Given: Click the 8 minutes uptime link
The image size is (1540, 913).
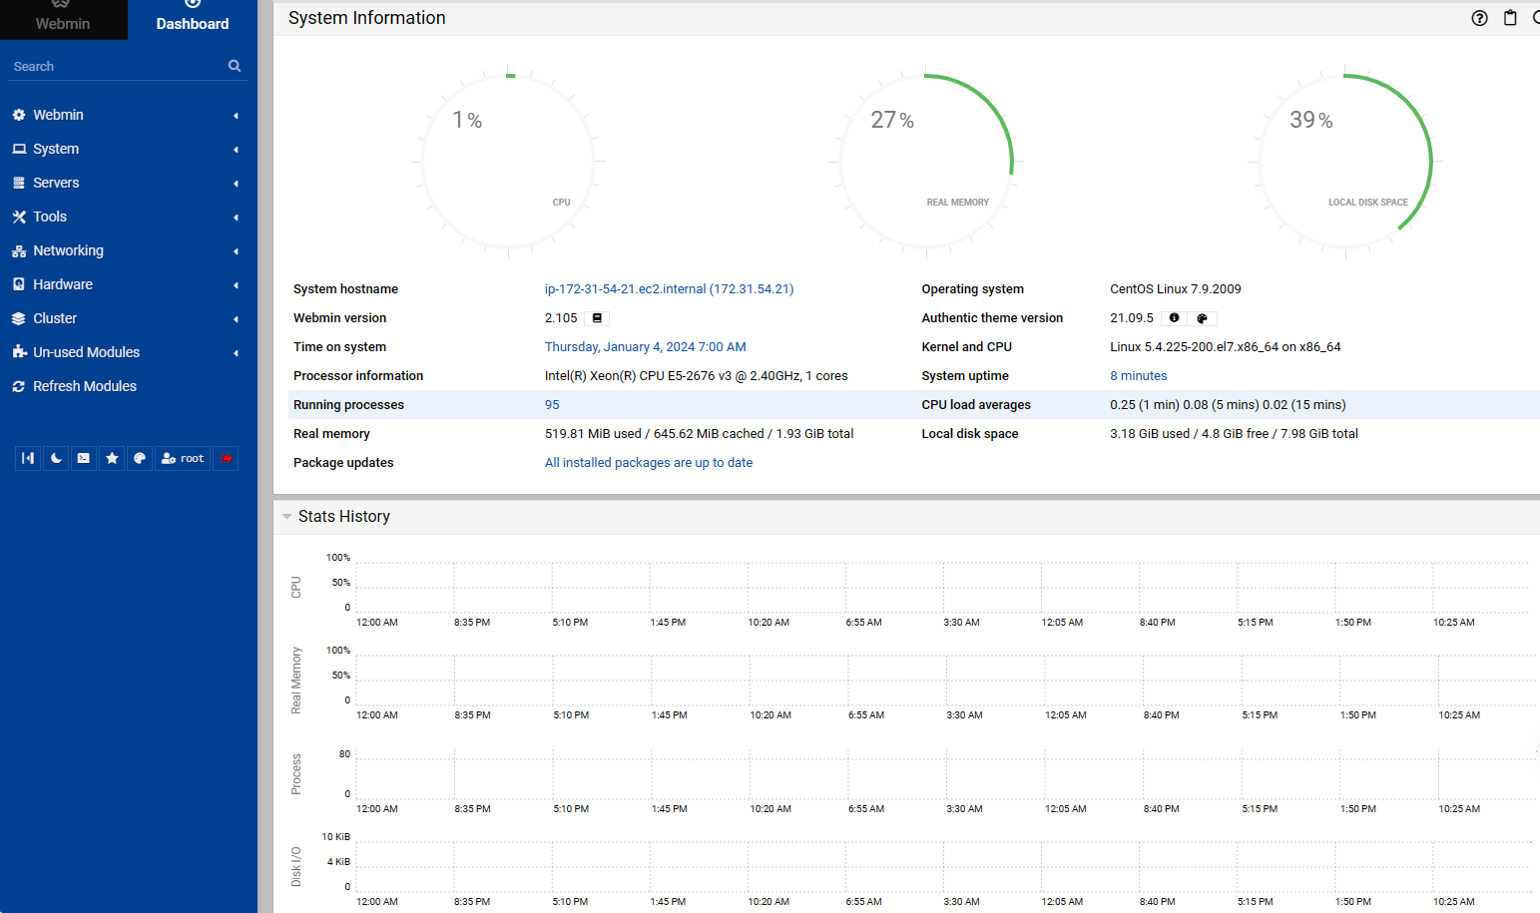Looking at the screenshot, I should (1139, 376).
